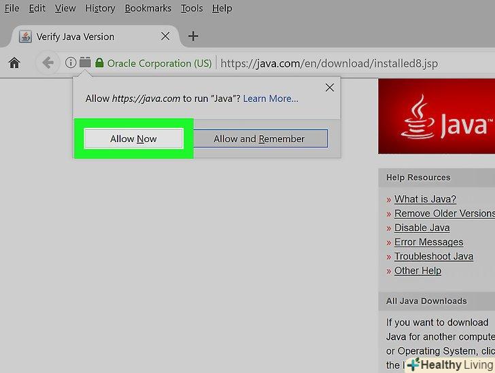The image size is (495, 373).
Task: Click the All Java Downloads heading
Action: click(426, 301)
